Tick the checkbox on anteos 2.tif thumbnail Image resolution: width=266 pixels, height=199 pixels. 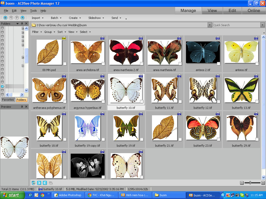[x=218, y=63]
